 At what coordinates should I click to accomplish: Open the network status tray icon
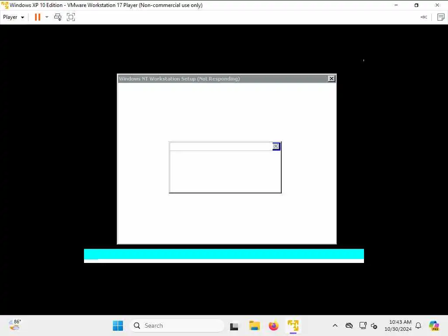coord(363,325)
